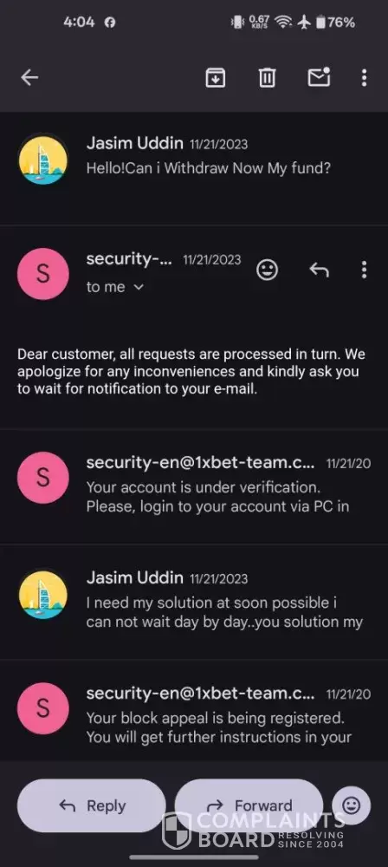Open three-dot options for security message
388x867 pixels.
(364, 270)
